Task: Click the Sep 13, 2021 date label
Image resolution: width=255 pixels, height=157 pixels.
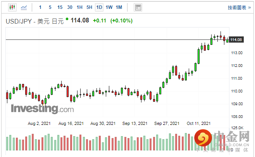Action: coord(135,124)
